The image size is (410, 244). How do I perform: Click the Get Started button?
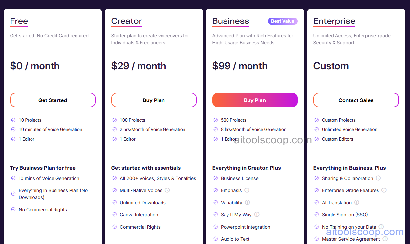point(53,100)
